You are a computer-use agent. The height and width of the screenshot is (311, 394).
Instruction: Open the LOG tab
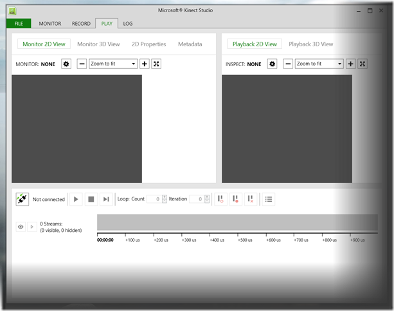coord(128,24)
